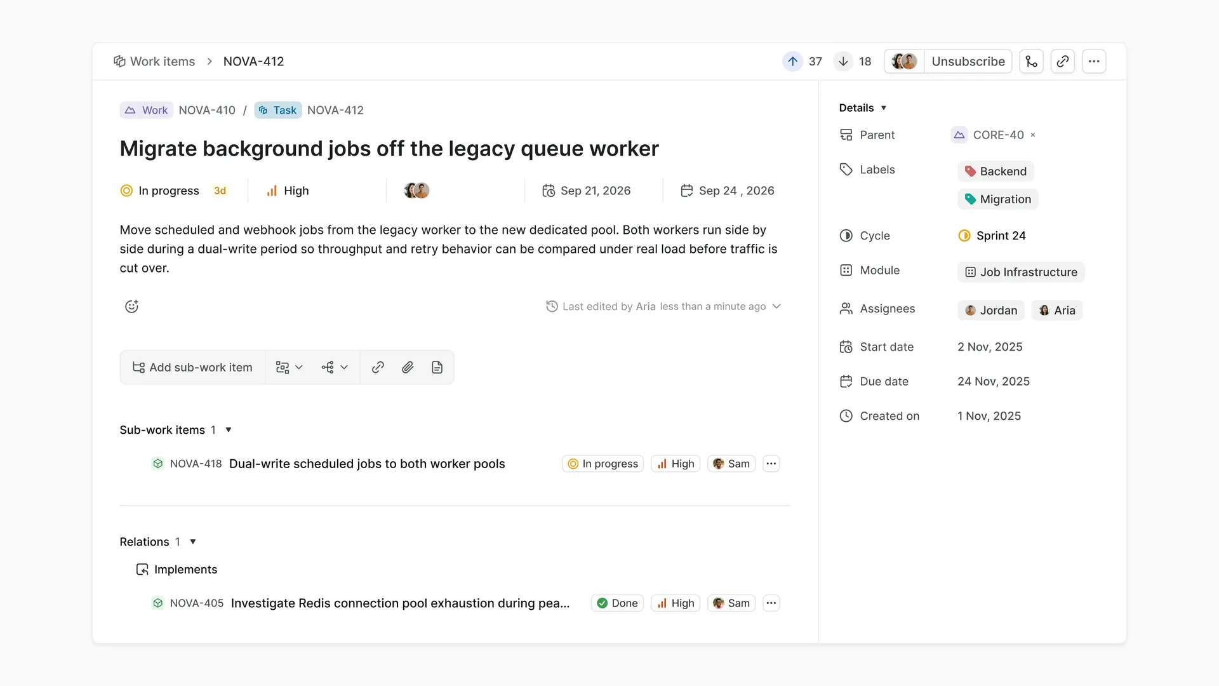
Task: Open the more menu for NOVA-405
Action: [771, 603]
